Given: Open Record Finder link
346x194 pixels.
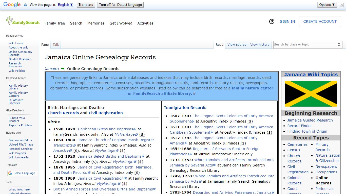Looking at the screenshot, I should coord(300,126).
